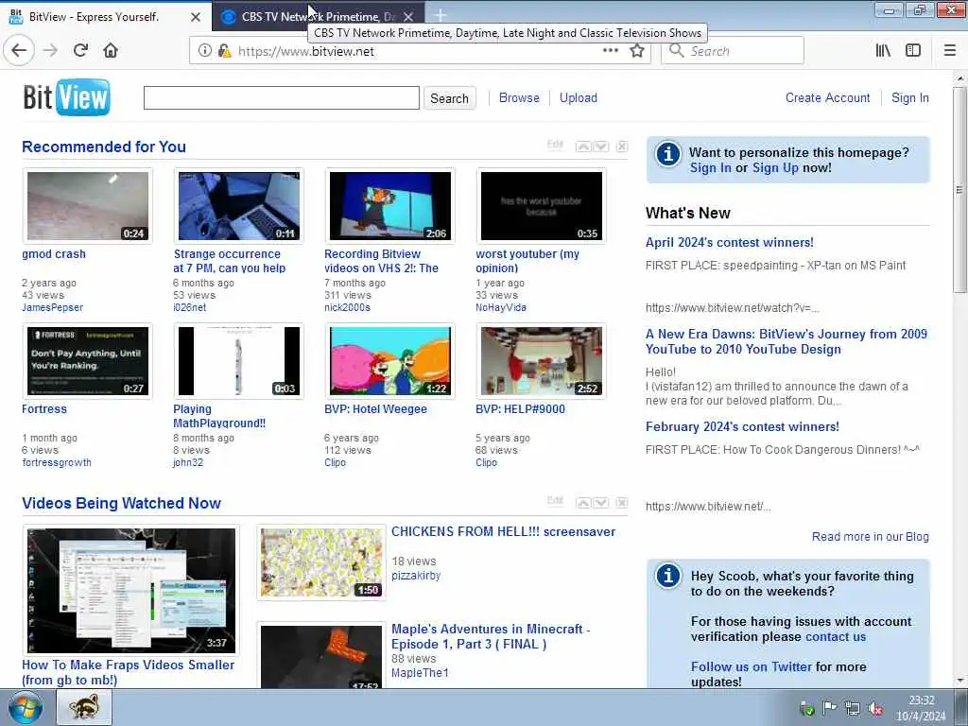Open BVP: Hotel Weegee thumbnail
This screenshot has height=726, width=968.
390,360
